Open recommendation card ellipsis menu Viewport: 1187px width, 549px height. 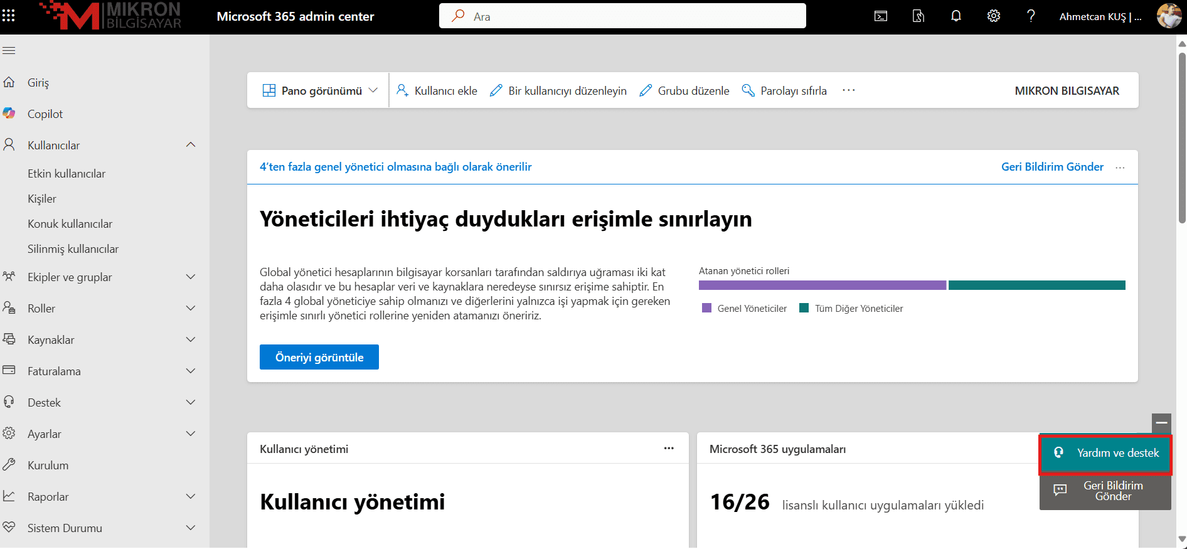pos(1120,168)
